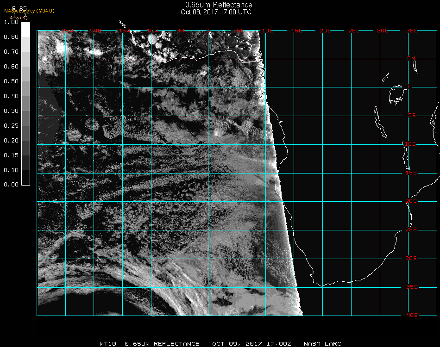This screenshot has height=347, width=440.
Task: Select the 0.10 colorbar value
Action: [11, 170]
